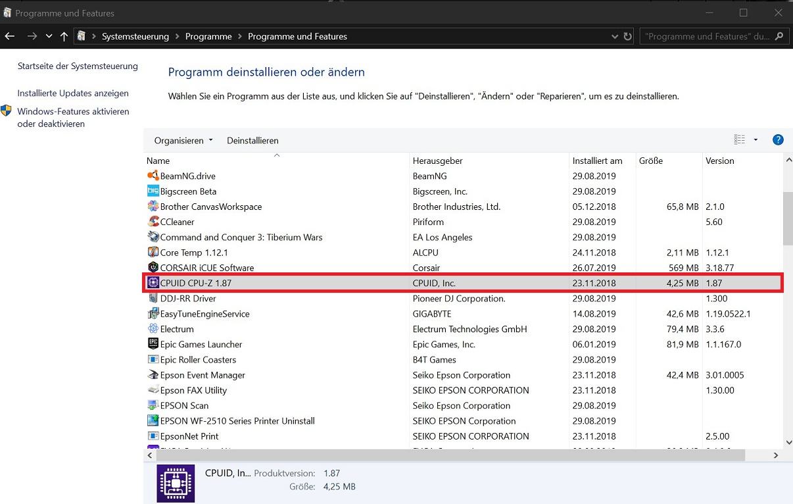Click the EasyTuneEngineService icon
Screen dimensions: 793x504
(x=153, y=314)
